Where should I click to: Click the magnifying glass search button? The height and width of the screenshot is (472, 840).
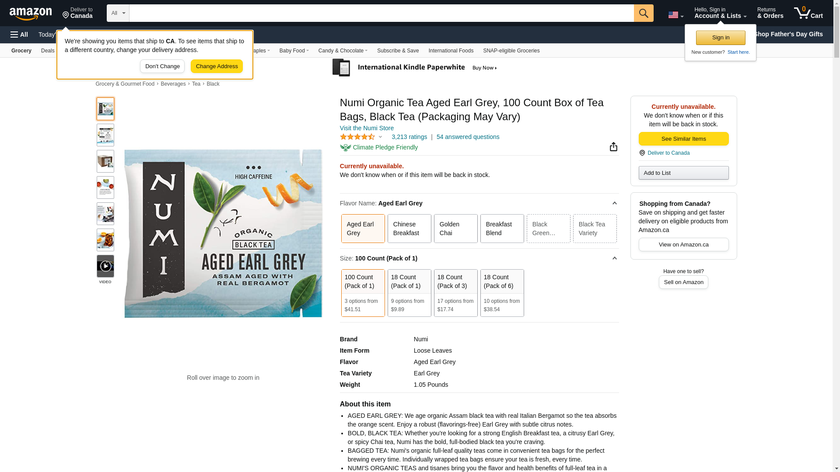pyautogui.click(x=643, y=13)
